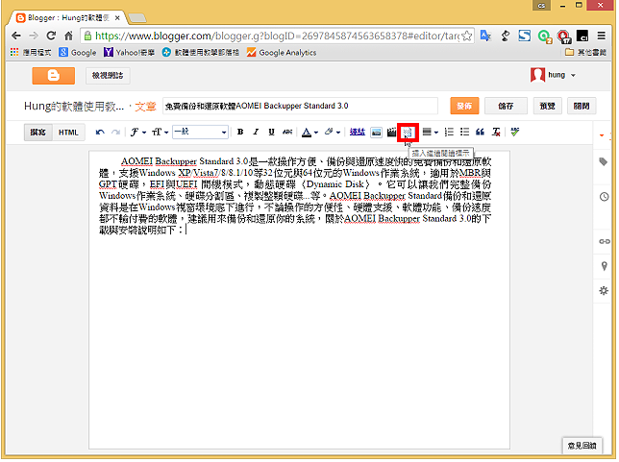The height and width of the screenshot is (462, 619).
Task: Click the blog name Hung breadcrumb link
Action: click(x=74, y=106)
